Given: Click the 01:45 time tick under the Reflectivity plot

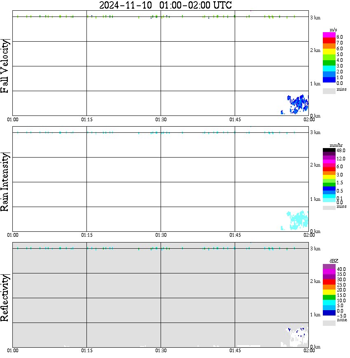Looking at the screenshot, I should click(235, 351).
